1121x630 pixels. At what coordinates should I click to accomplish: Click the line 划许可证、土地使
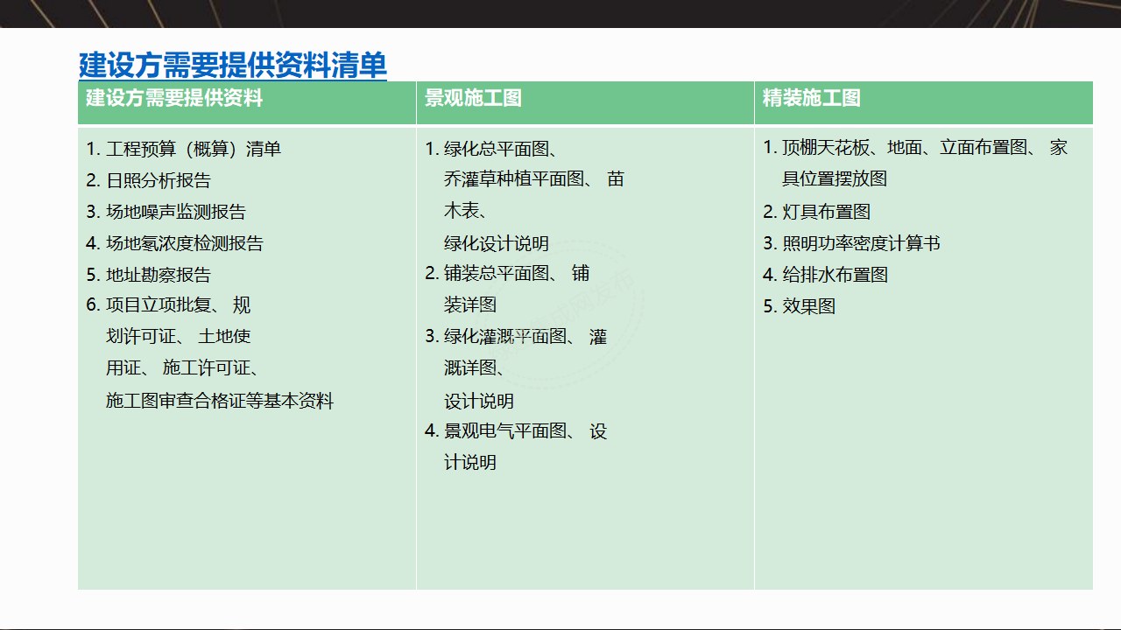click(x=179, y=336)
